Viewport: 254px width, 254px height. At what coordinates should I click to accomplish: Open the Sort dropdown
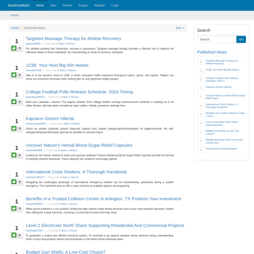180,28
